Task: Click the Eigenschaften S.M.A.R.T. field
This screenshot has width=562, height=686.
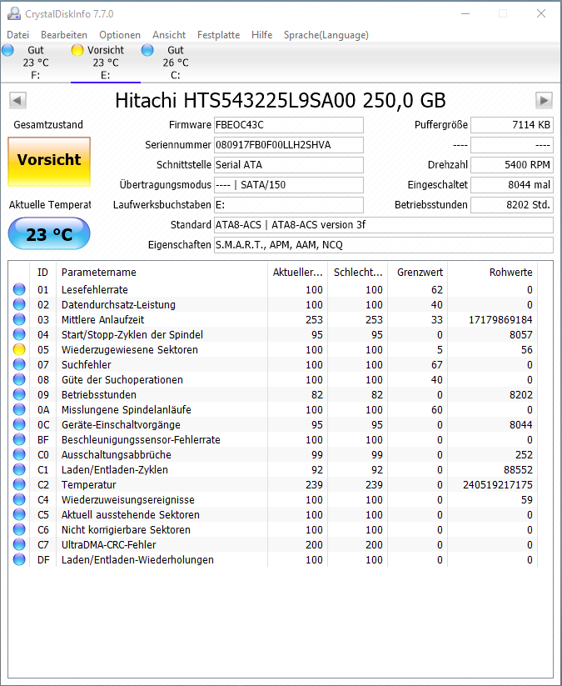Action: pos(383,245)
